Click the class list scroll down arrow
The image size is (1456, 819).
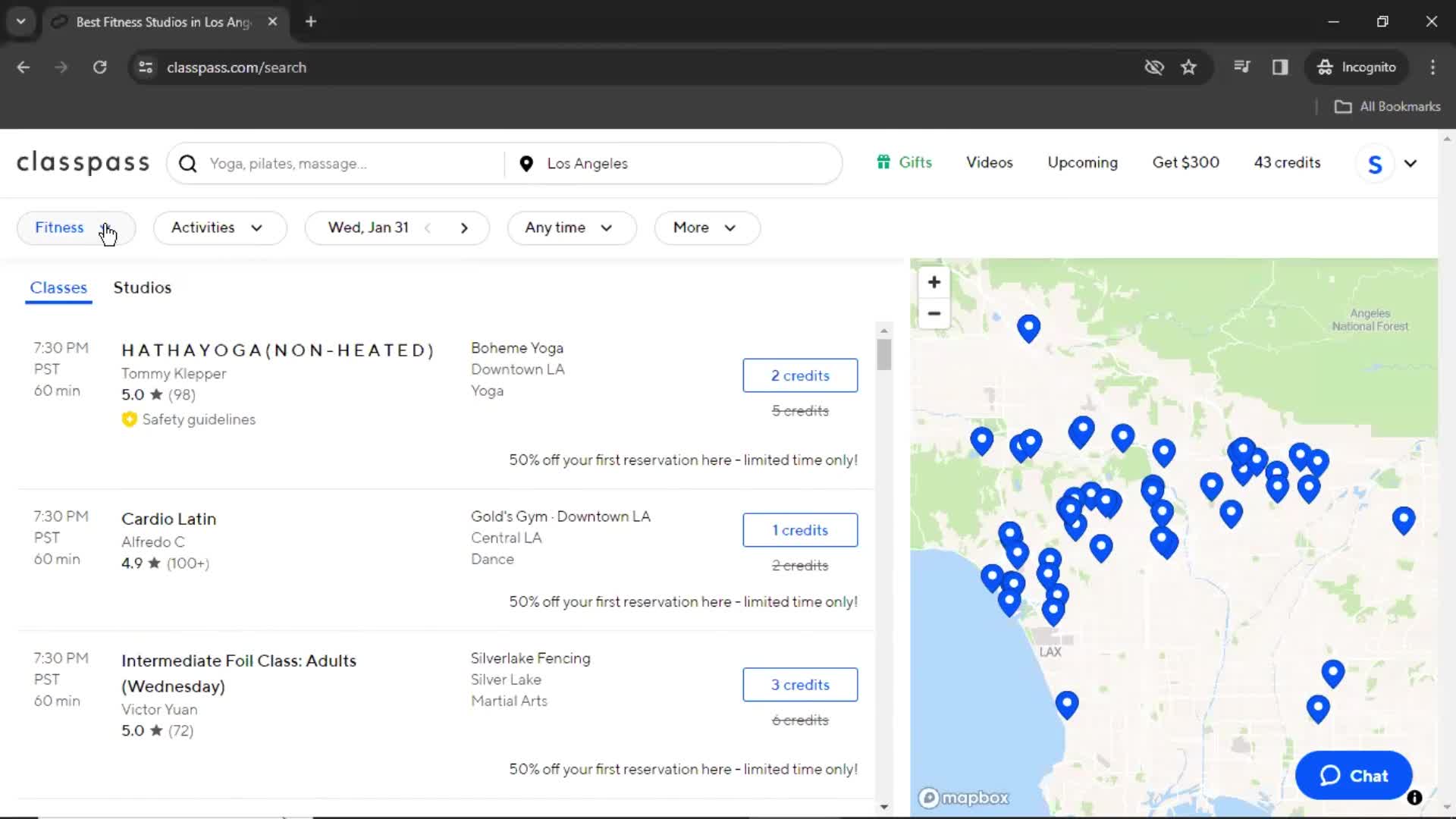point(884,807)
